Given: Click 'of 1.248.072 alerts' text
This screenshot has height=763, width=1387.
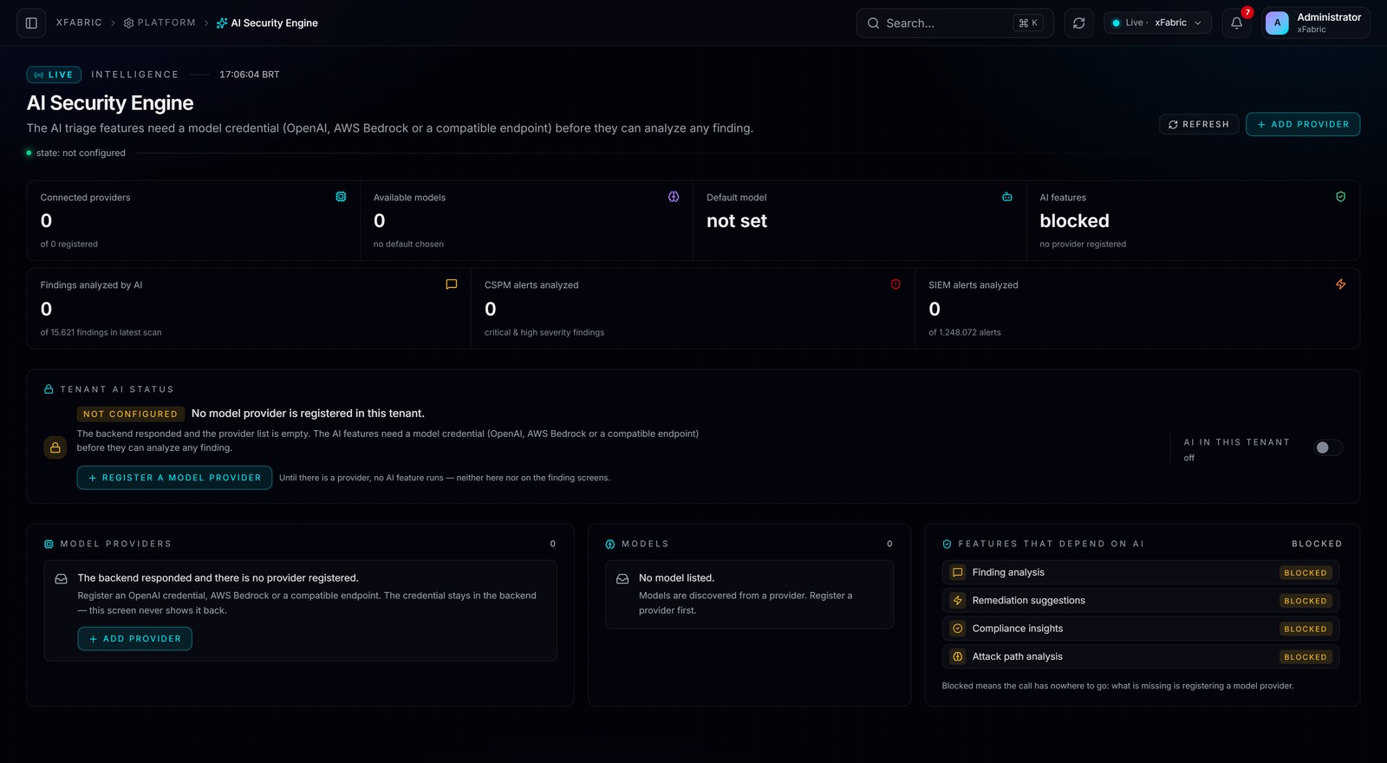Looking at the screenshot, I should 964,332.
